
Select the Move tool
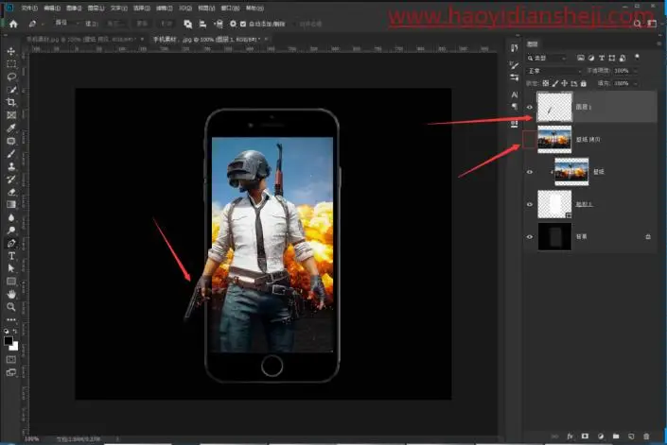point(11,51)
